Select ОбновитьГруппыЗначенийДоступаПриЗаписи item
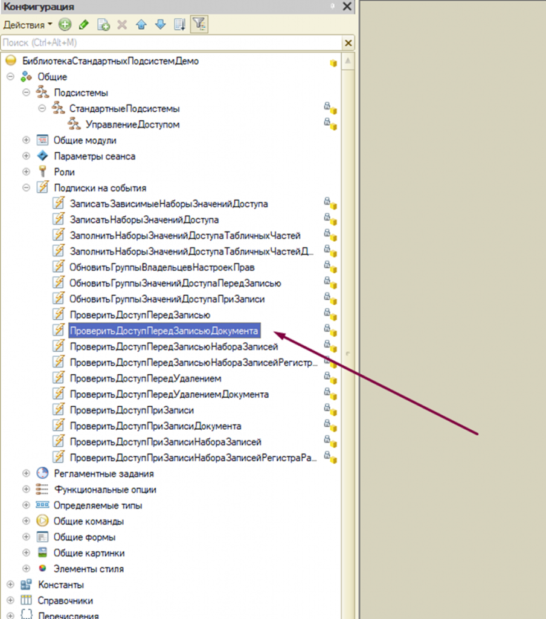 (x=167, y=299)
